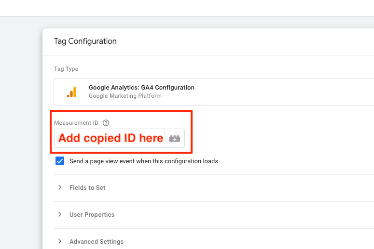Open variable picker brick icon beside Measurement ID
The image size is (374, 249).
pos(175,138)
